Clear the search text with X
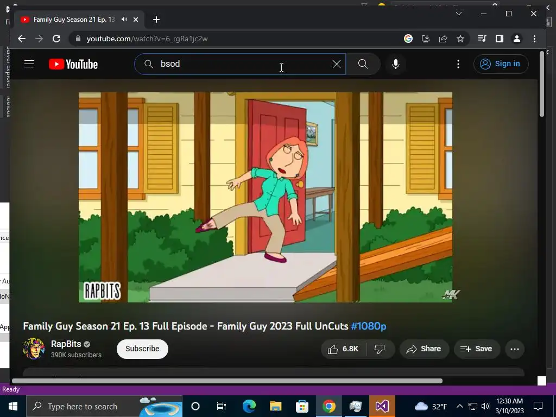 click(x=337, y=64)
